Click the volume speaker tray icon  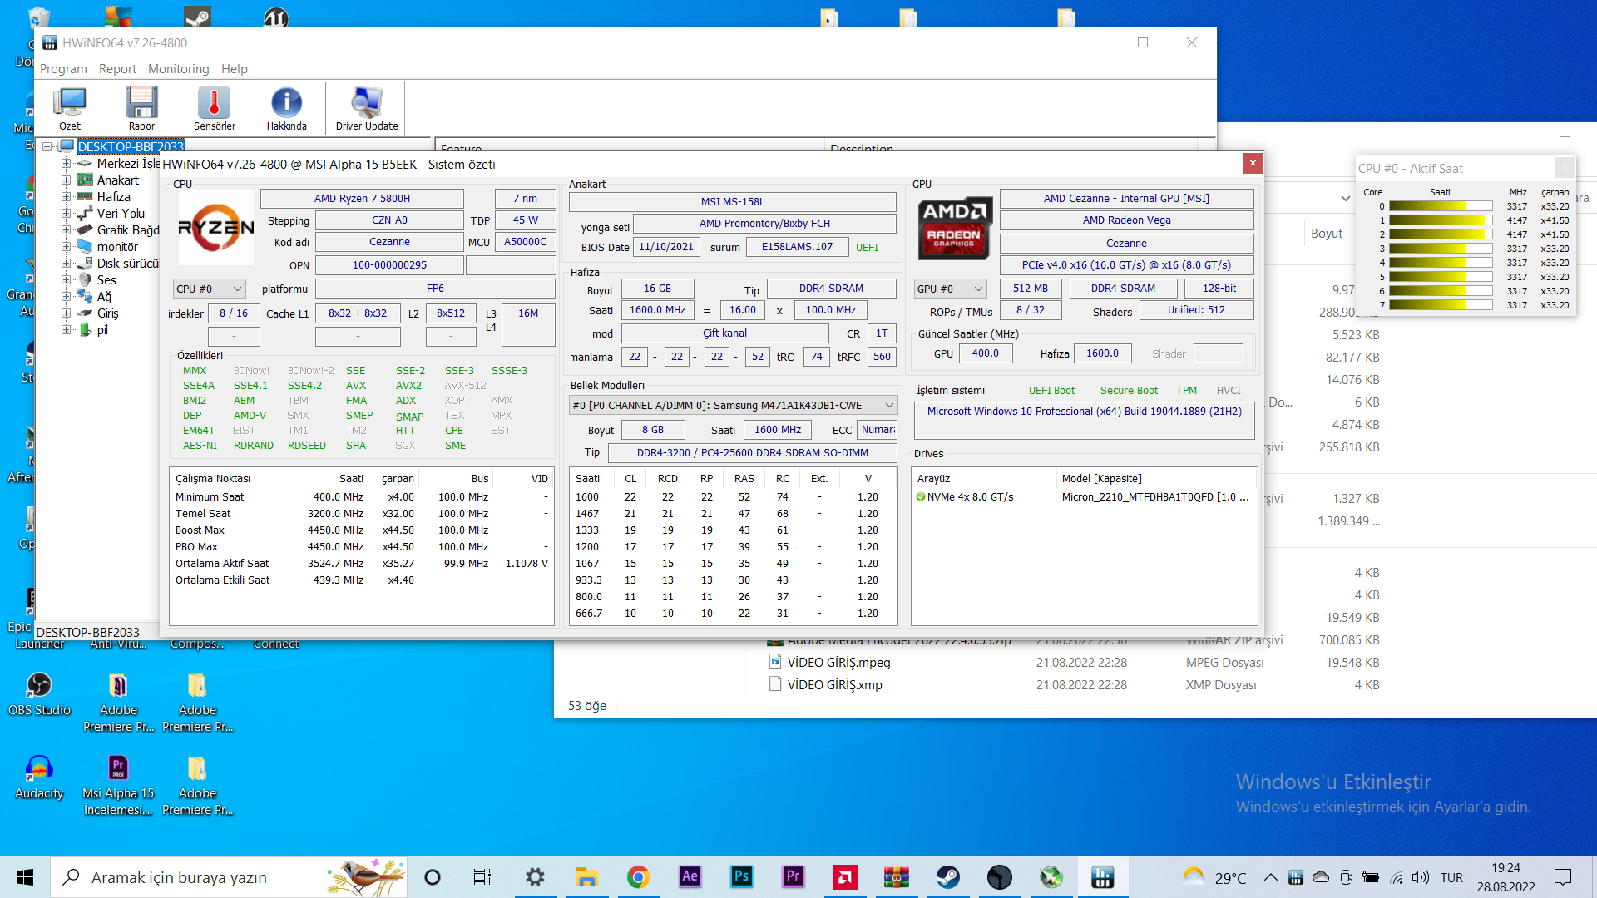click(x=1421, y=877)
